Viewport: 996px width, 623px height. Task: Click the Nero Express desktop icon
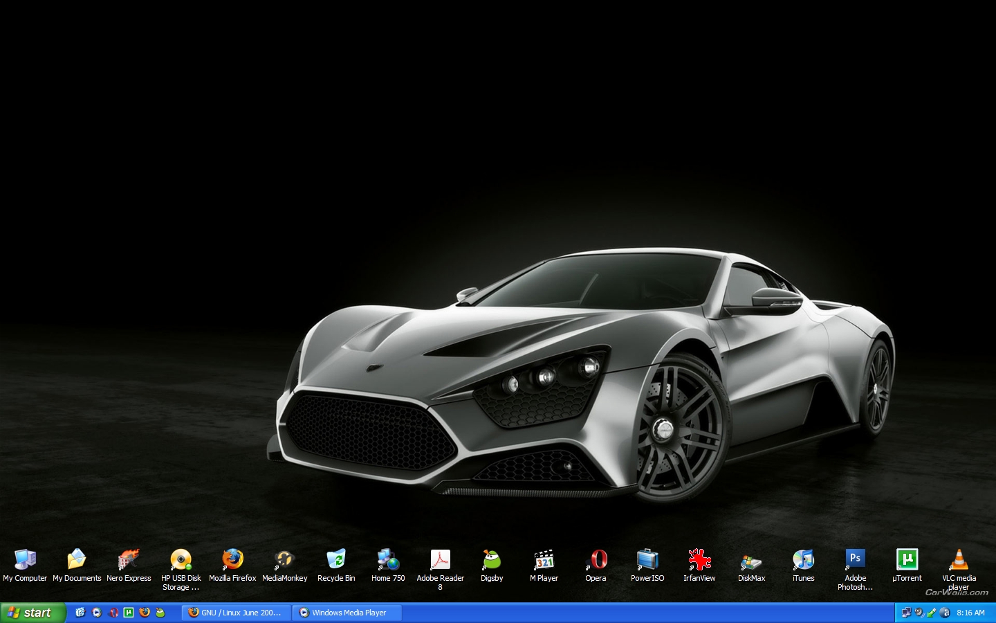coord(129,560)
